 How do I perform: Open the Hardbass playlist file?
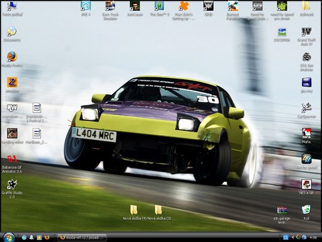point(37,134)
